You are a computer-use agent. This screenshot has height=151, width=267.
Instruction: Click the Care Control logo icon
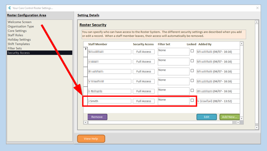coord(10,8)
